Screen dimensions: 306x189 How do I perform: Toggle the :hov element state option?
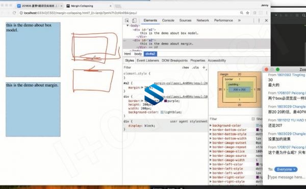tap(185, 67)
